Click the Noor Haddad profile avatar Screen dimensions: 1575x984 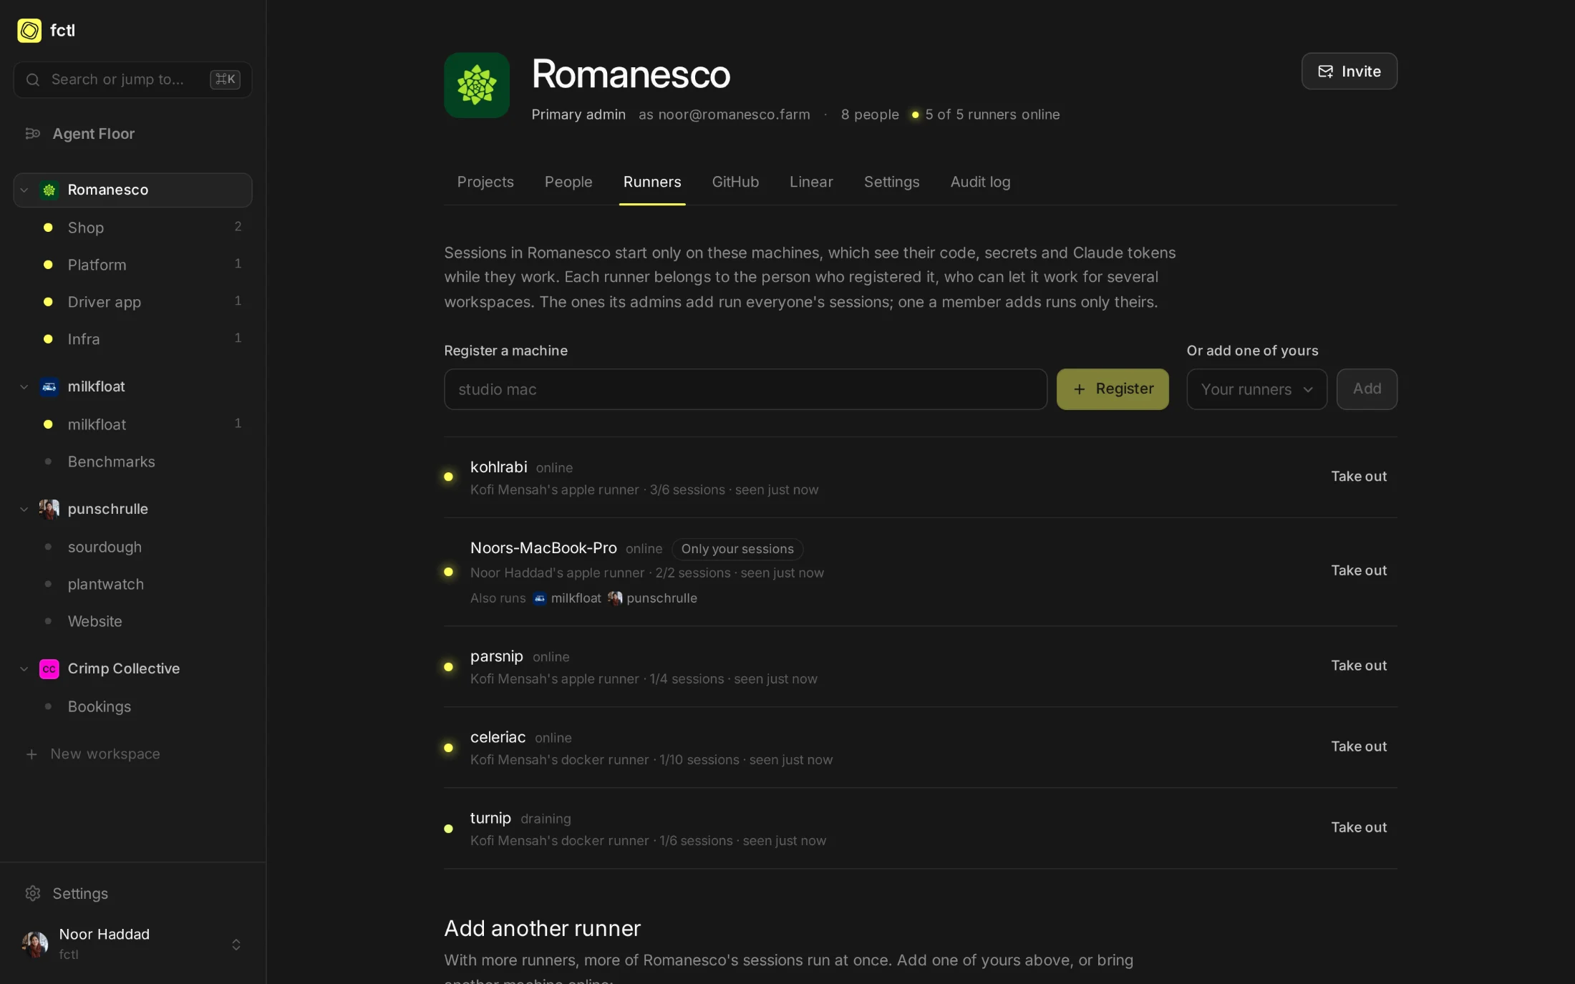[x=35, y=945]
